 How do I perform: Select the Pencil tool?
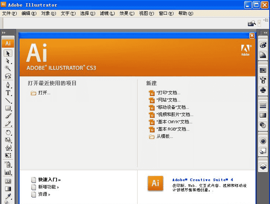[8, 123]
